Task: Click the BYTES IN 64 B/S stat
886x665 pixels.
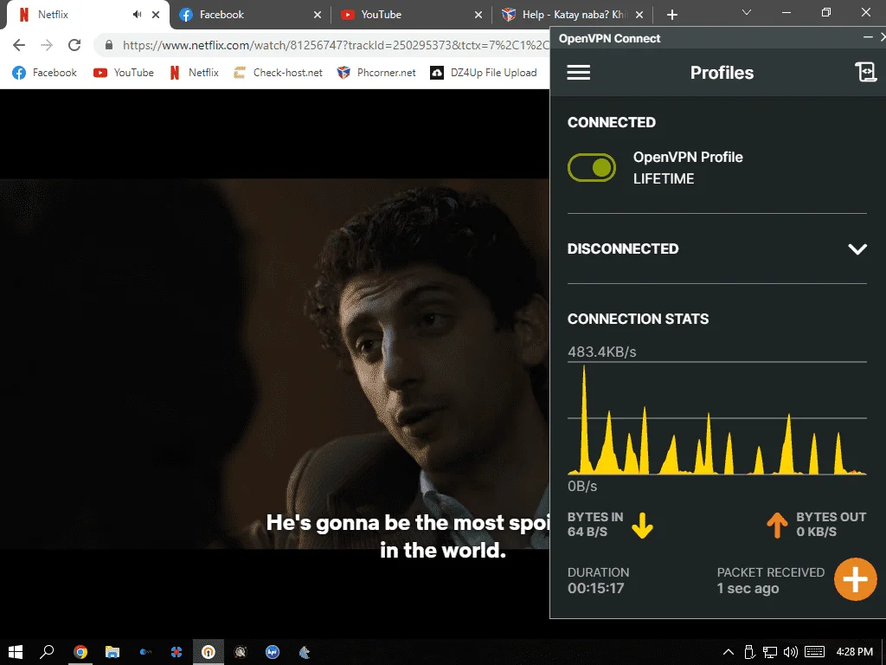Action: [610, 524]
